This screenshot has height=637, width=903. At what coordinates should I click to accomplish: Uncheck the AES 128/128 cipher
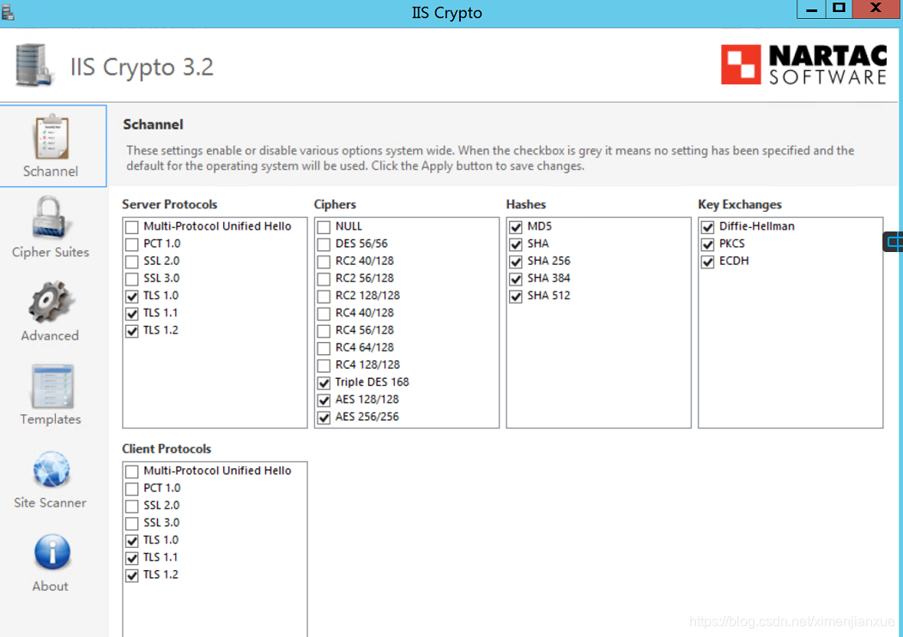coord(324,400)
